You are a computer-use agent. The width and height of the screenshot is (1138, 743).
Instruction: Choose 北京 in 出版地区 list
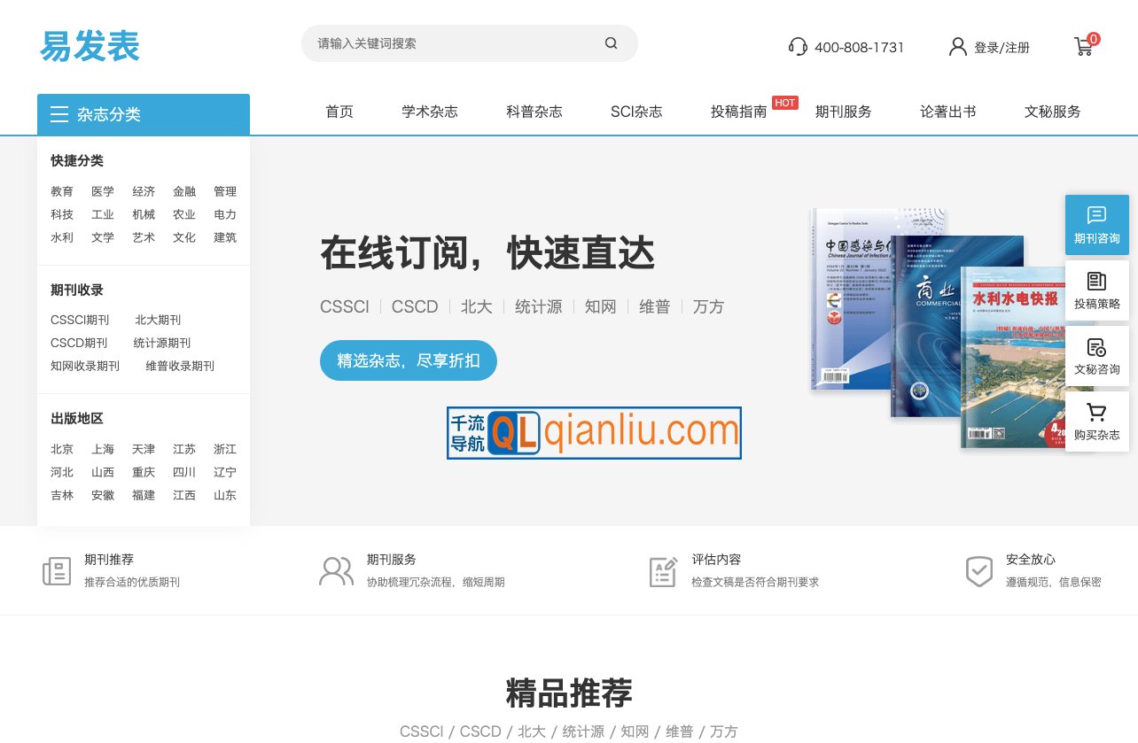click(62, 449)
